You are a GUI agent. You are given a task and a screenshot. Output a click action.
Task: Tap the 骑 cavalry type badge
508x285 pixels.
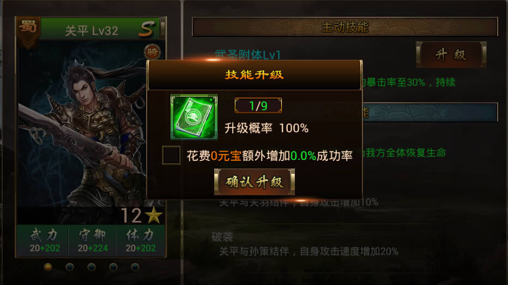152,52
